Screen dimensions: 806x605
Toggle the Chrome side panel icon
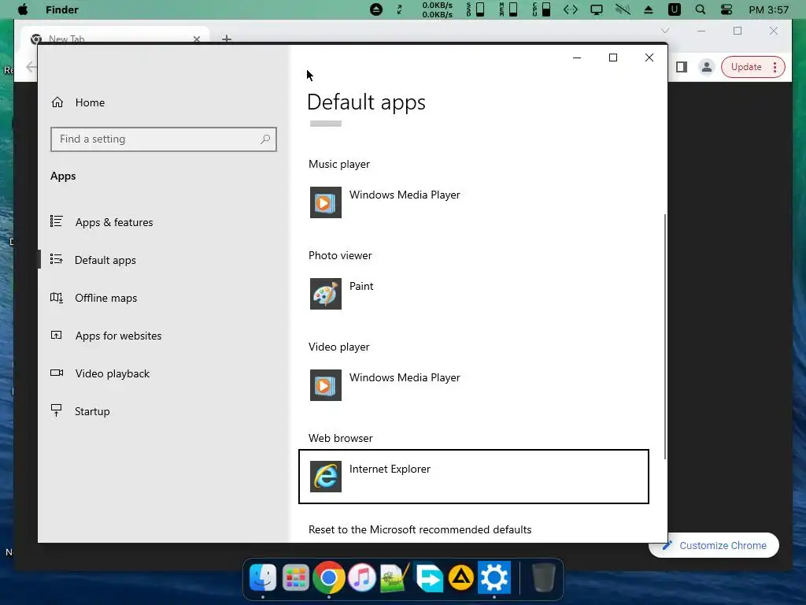pos(682,68)
